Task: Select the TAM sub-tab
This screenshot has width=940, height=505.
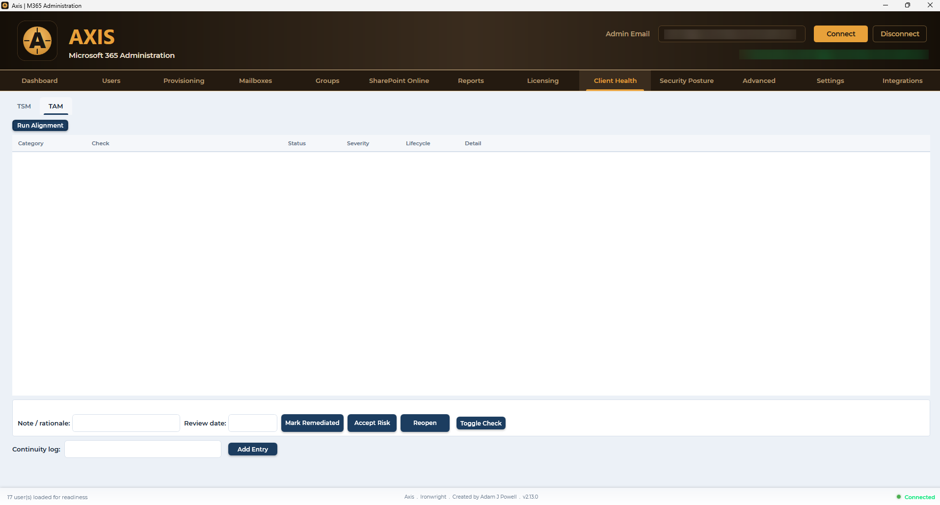Action: pos(56,106)
